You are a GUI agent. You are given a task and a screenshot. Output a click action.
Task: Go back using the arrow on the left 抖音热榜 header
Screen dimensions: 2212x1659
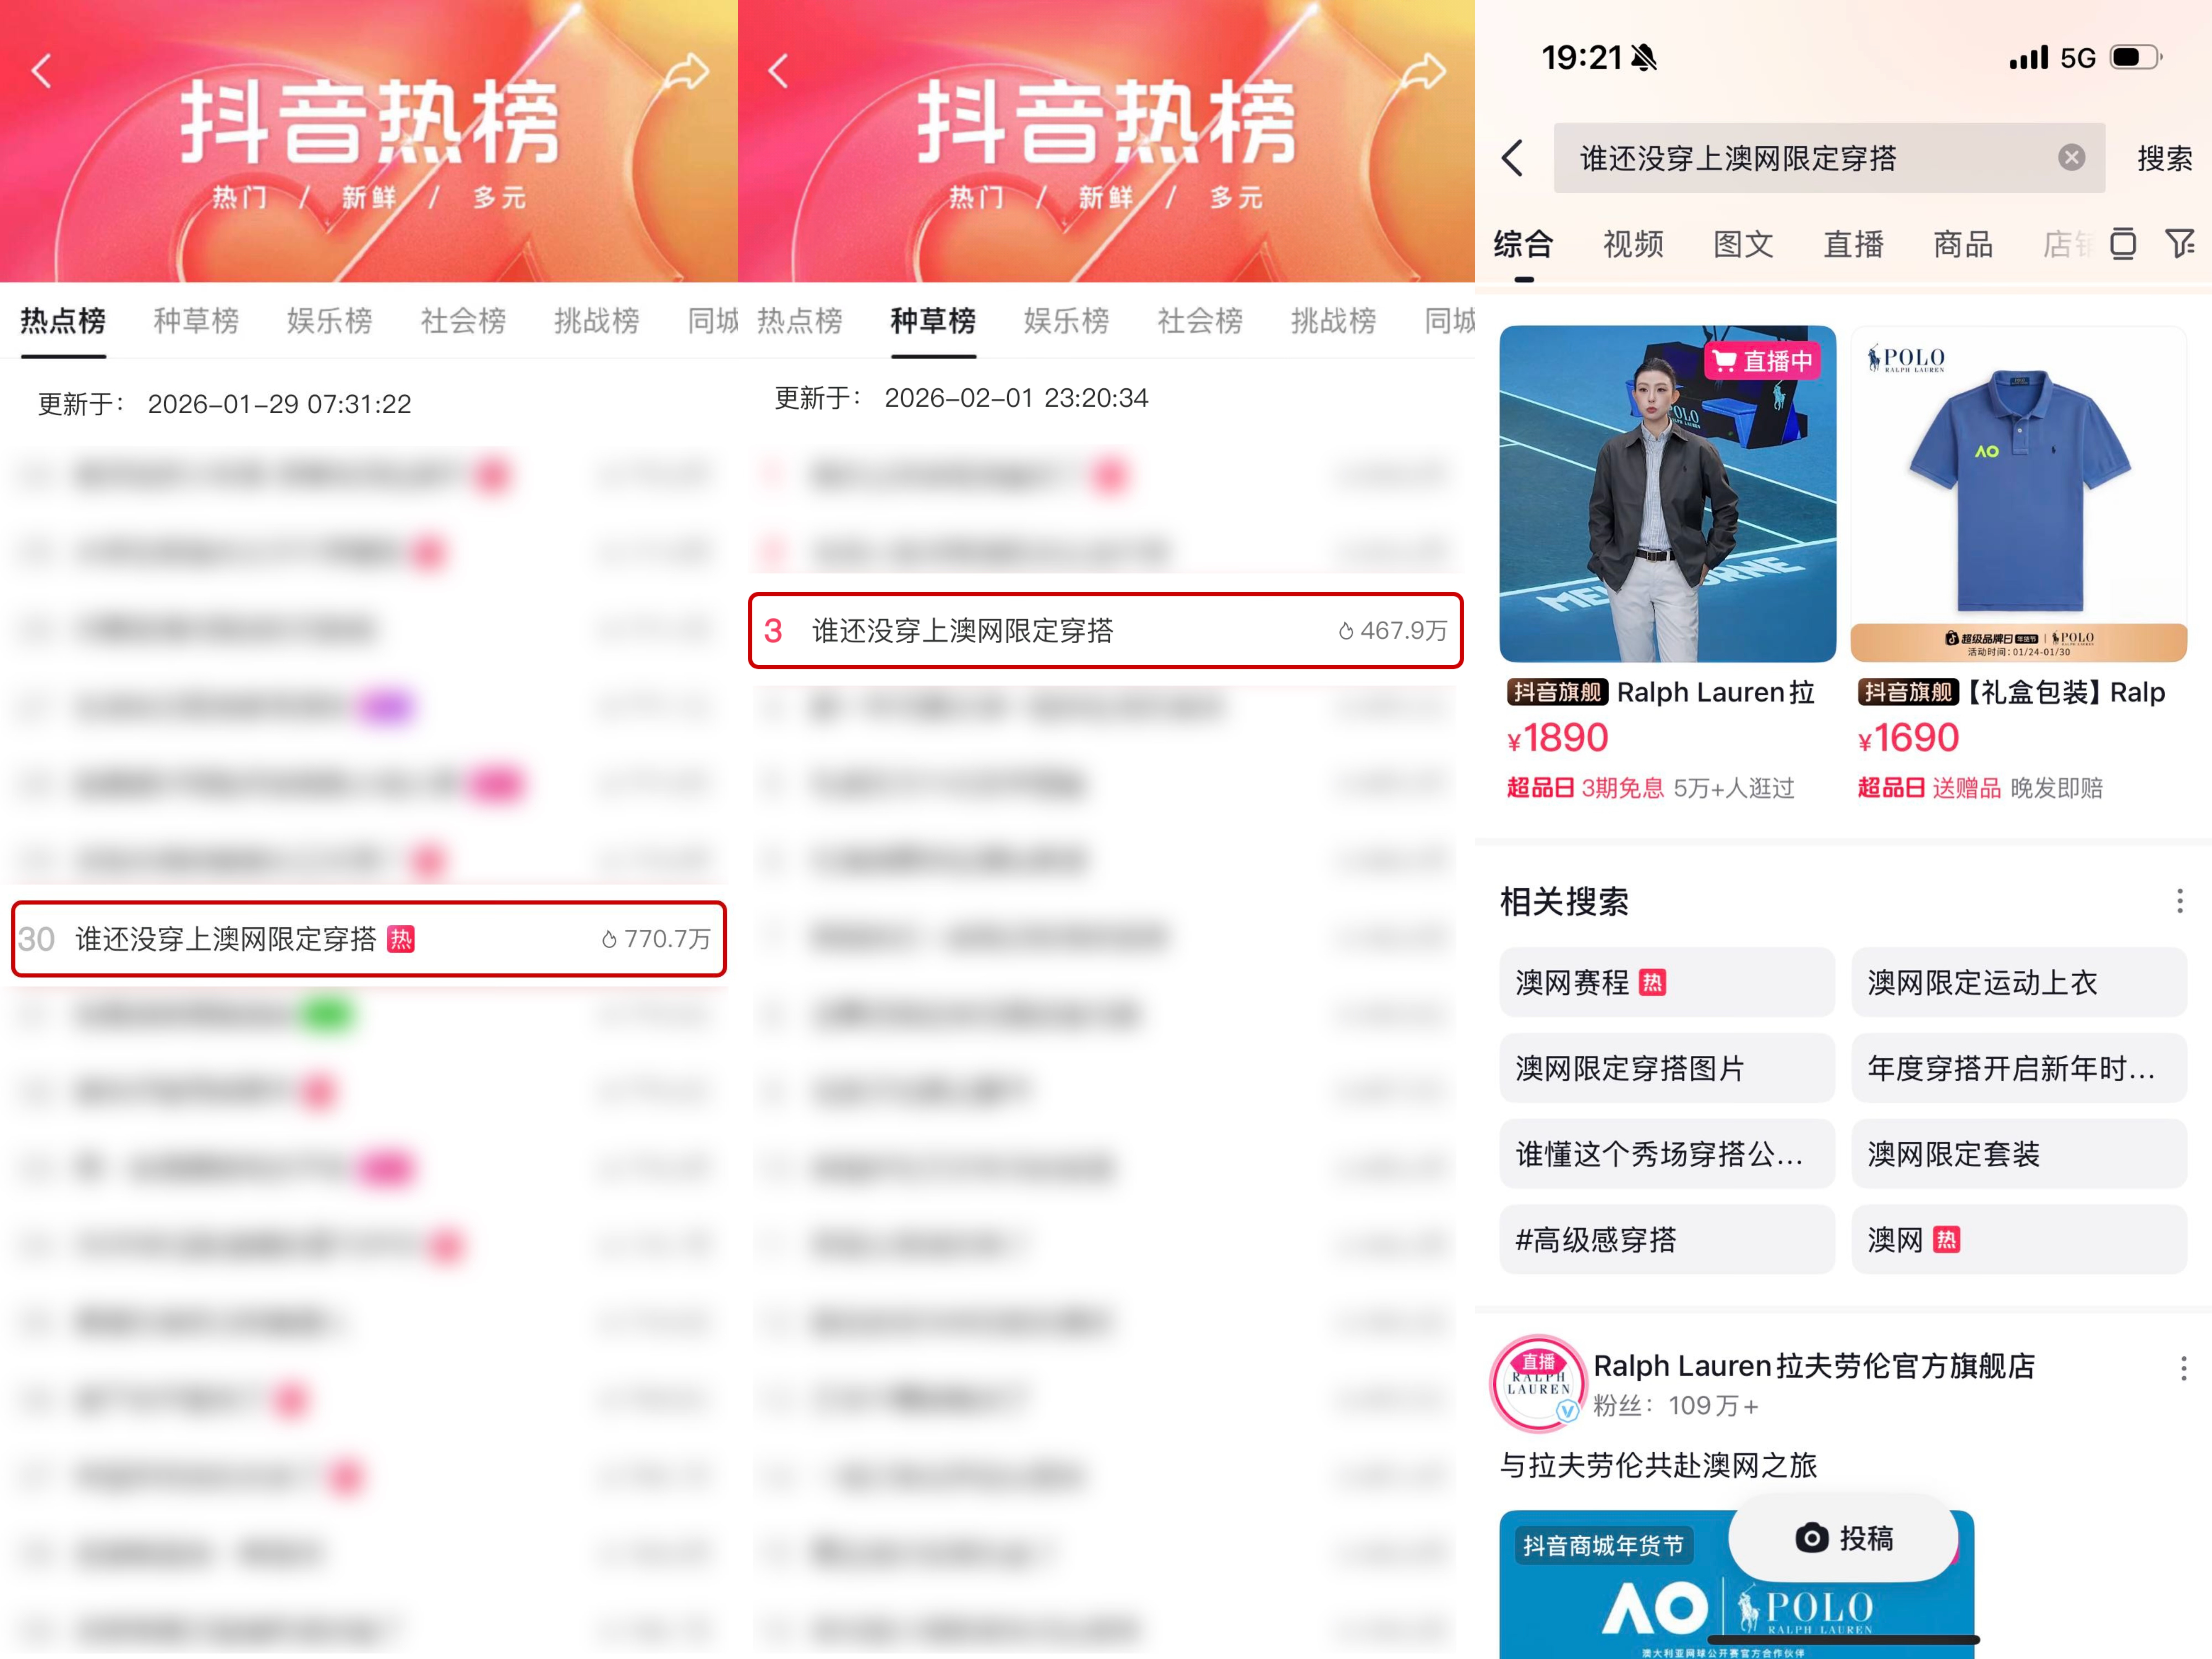click(41, 71)
